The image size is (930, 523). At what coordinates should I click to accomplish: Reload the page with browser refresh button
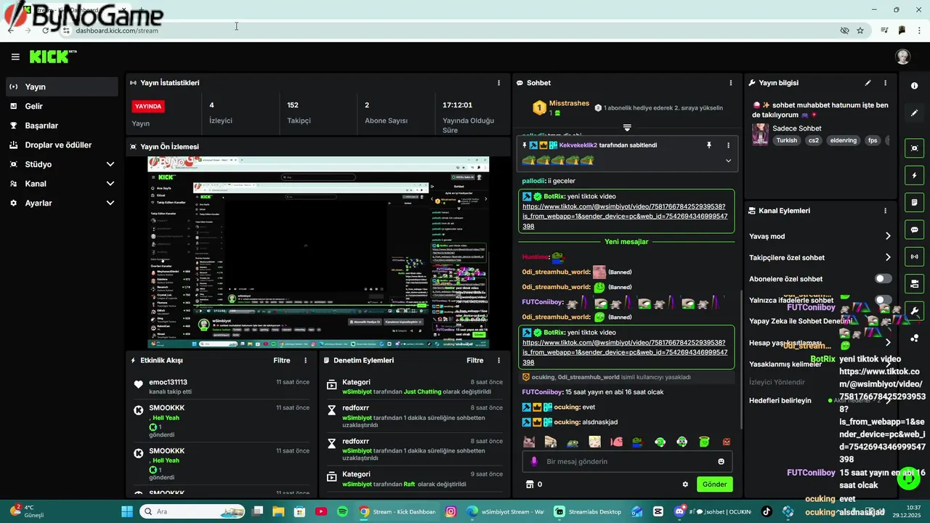46,31
